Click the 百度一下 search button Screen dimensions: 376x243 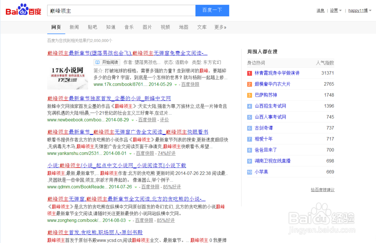coord(212,11)
